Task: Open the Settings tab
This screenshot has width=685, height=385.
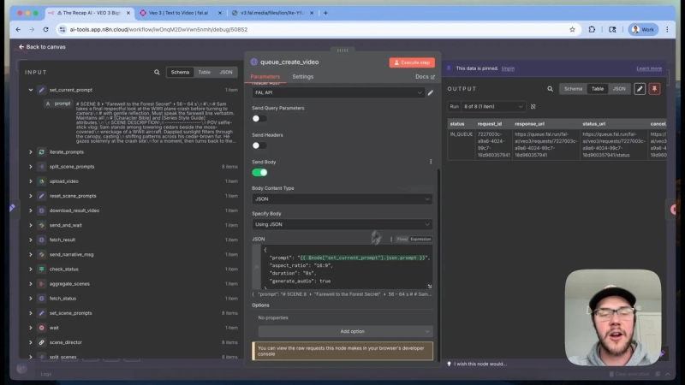Action: click(303, 76)
